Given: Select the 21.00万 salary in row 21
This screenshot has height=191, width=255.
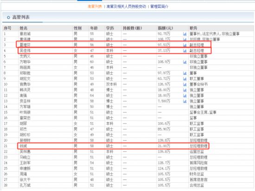Looking at the screenshot, I should point(164,146).
